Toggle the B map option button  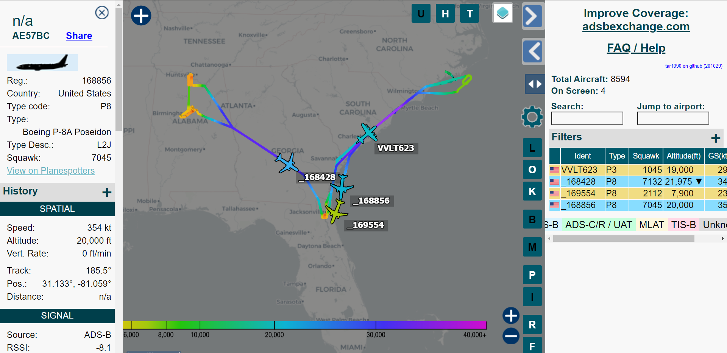[532, 219]
